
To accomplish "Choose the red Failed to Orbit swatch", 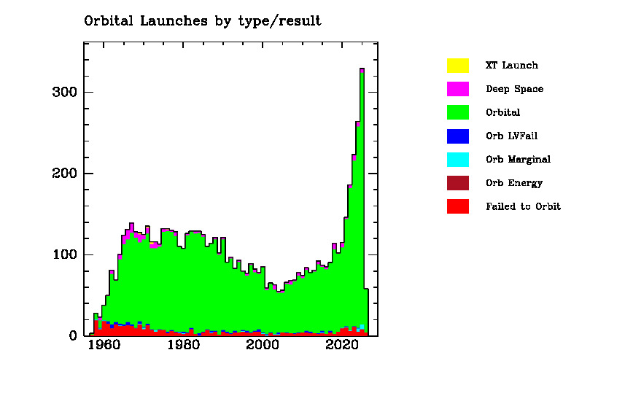I will click(x=458, y=206).
